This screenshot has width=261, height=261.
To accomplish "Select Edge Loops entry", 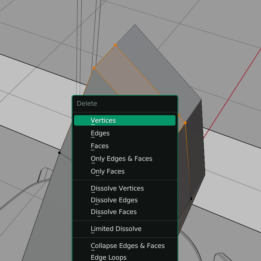I will click(125, 257).
